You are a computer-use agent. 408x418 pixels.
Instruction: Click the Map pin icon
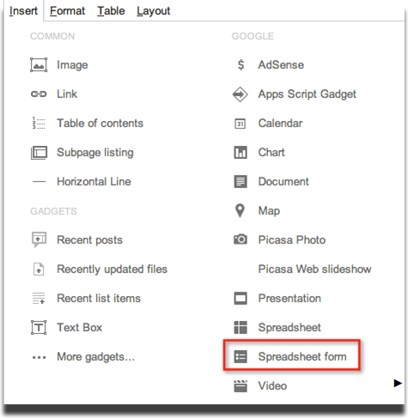click(240, 211)
